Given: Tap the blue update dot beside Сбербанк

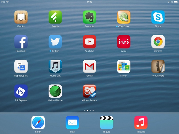Looking at the screenshot, I should [117, 26].
